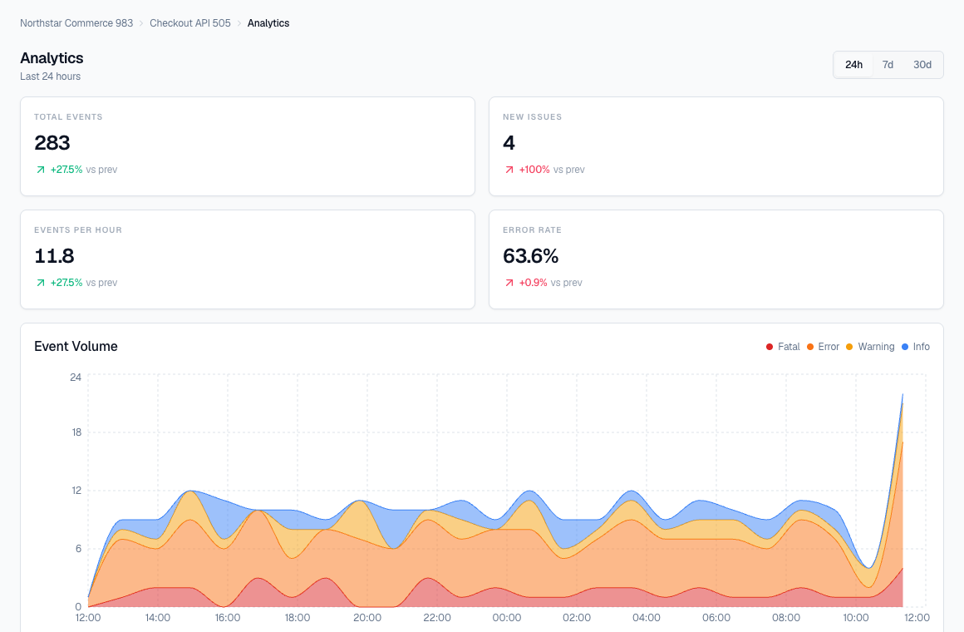Click the green arrow icon on Events Per Hour card
The width and height of the screenshot is (964, 632).
pos(39,282)
